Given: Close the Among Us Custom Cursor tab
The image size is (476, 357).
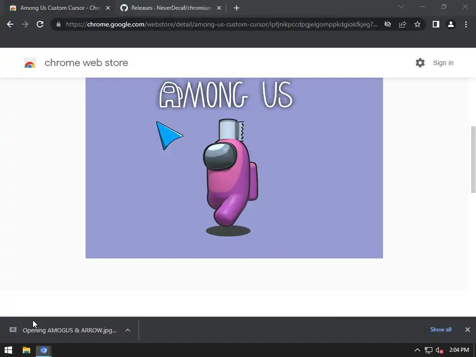Looking at the screenshot, I should 108,8.
